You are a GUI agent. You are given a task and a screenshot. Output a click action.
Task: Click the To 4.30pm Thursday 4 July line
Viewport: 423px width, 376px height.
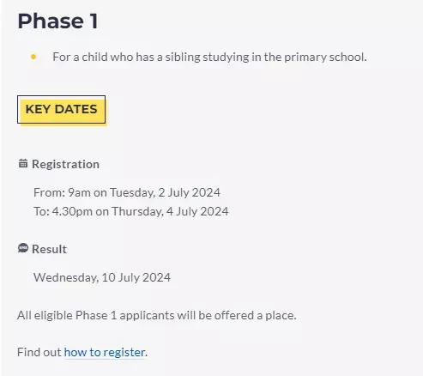[x=131, y=211]
